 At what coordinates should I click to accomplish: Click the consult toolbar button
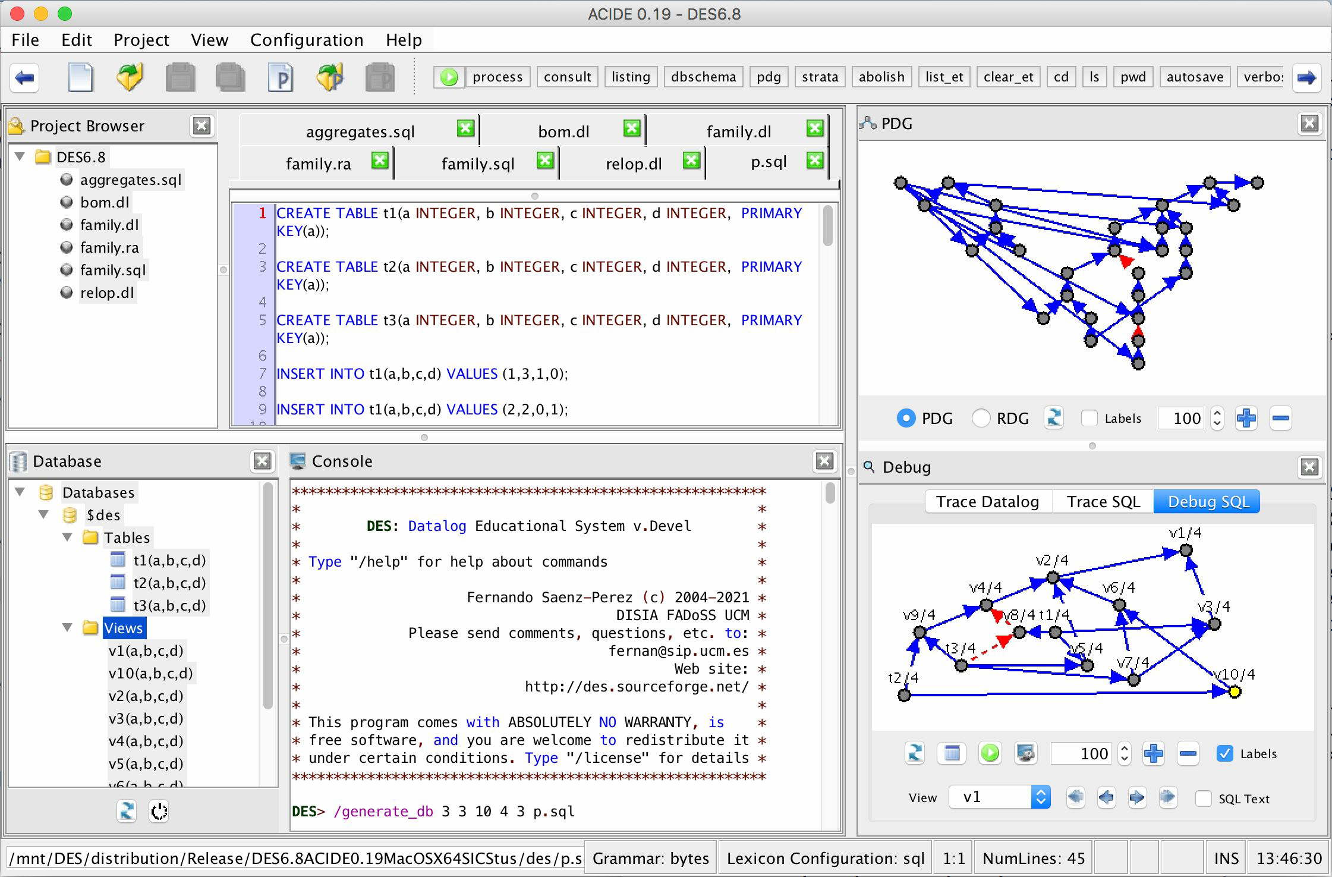point(567,77)
